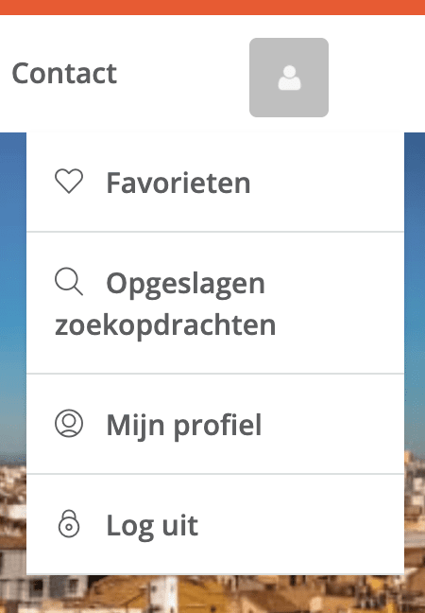Click the Opgeslagen label text

185,285
